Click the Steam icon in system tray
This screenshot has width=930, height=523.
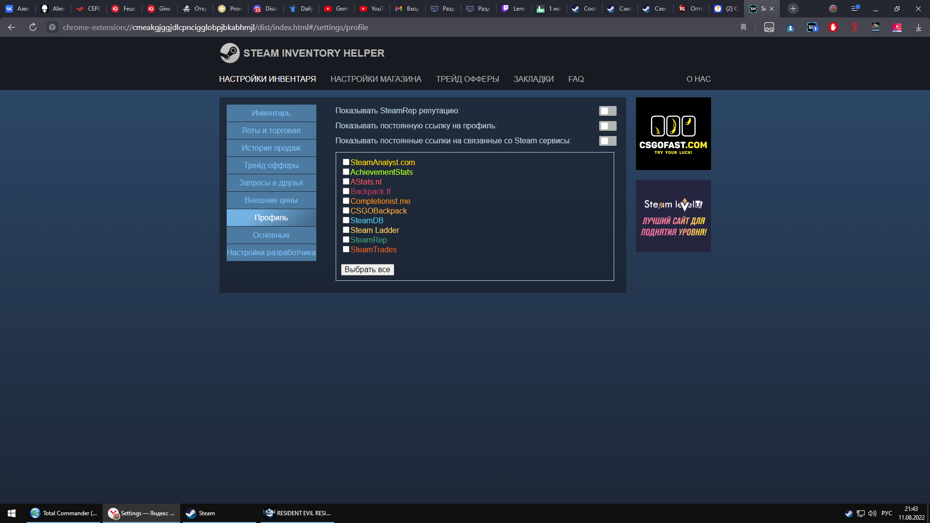(849, 513)
